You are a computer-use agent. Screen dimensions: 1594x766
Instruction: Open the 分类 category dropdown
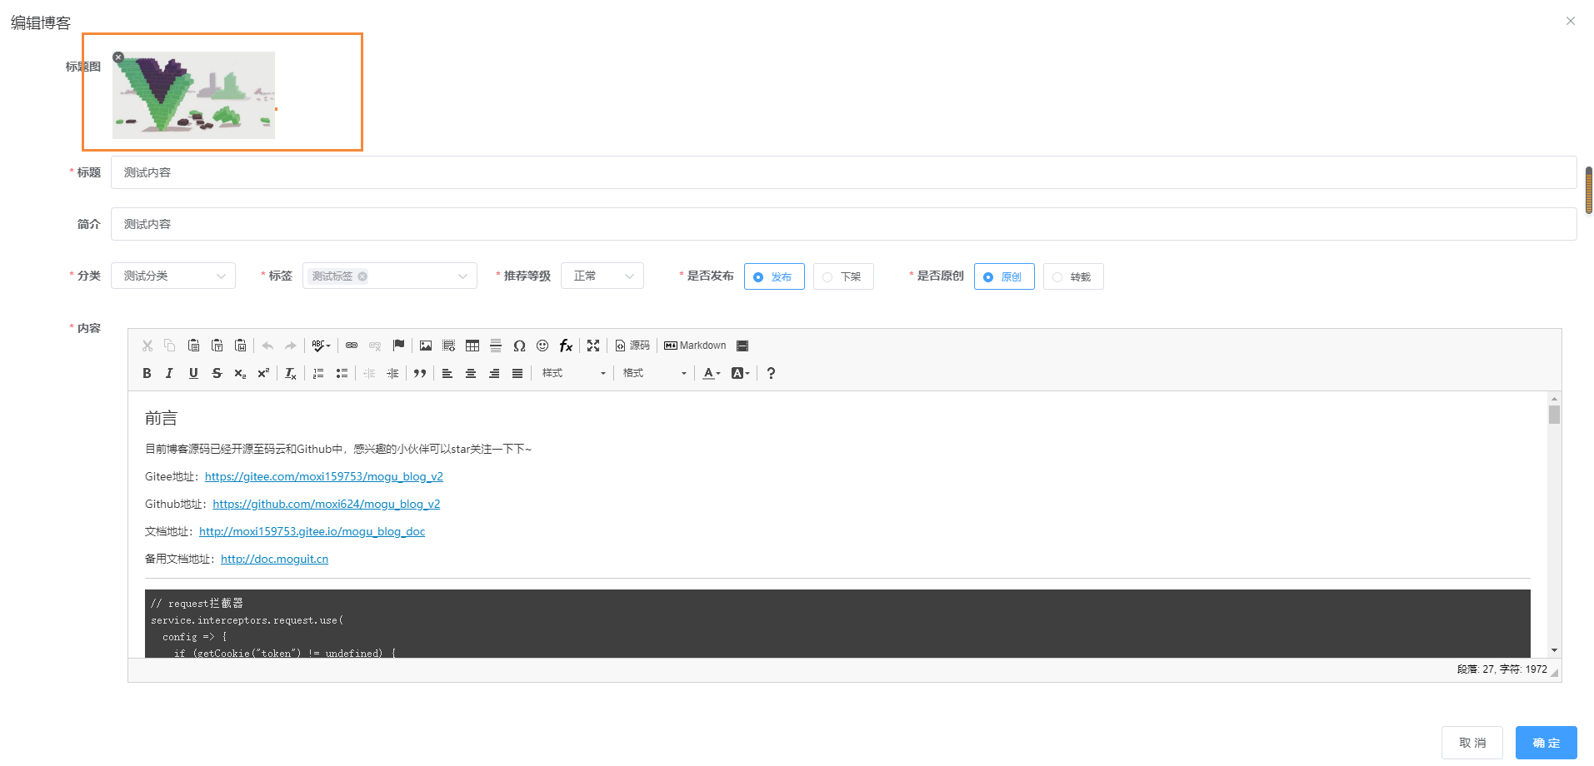click(173, 276)
